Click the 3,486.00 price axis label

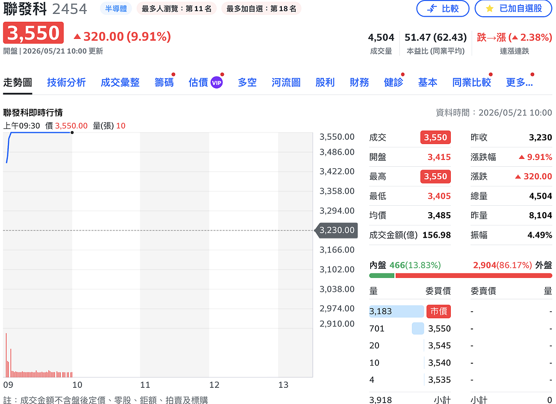(x=337, y=152)
